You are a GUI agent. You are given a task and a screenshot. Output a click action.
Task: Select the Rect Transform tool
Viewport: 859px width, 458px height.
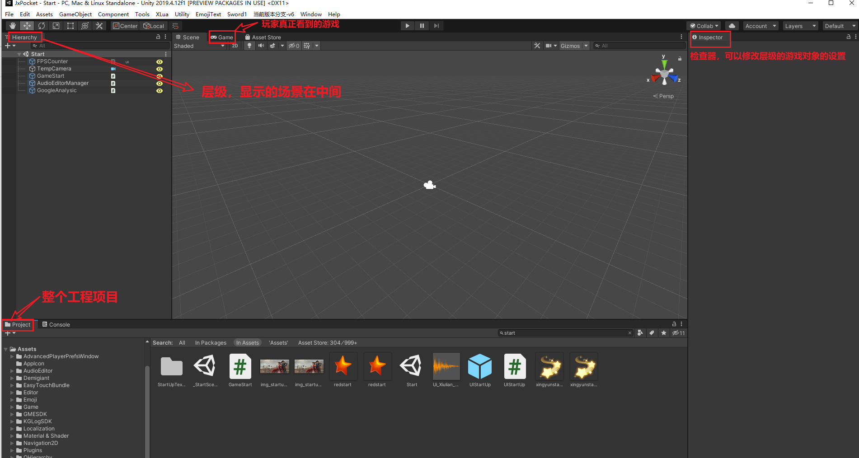[70, 25]
